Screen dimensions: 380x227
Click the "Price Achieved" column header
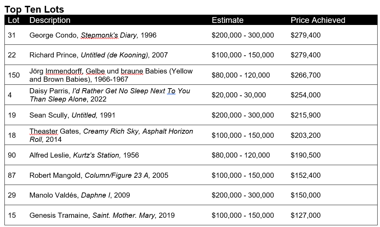[x=318, y=20]
